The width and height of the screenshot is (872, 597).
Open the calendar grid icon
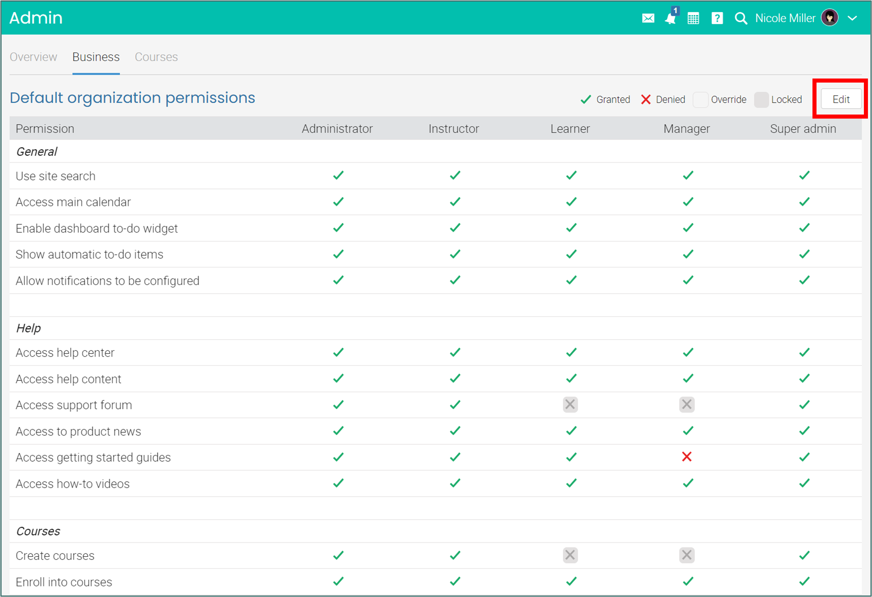pyautogui.click(x=693, y=18)
